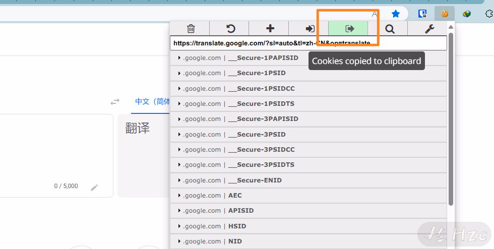Click scrollbar up arrow in cookie popup
494x249 pixels.
point(451,27)
